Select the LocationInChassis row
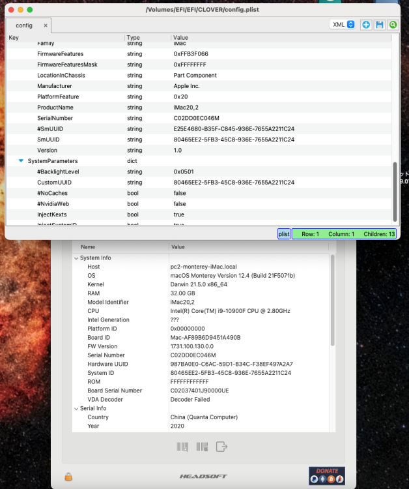 click(199, 76)
